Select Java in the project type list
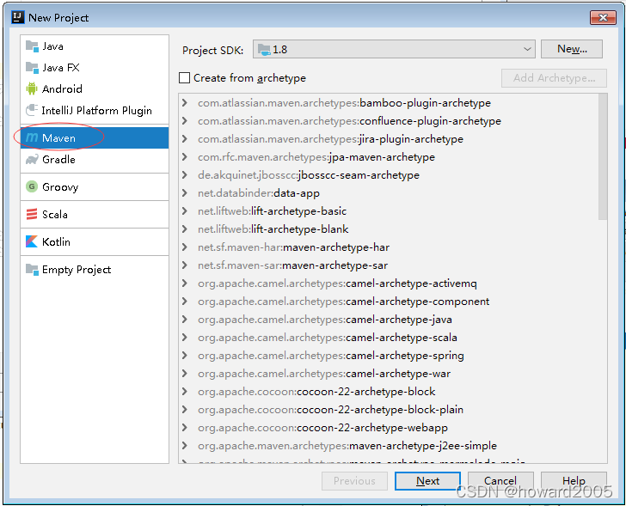Screen dimensions: 626x506 [x=95, y=46]
